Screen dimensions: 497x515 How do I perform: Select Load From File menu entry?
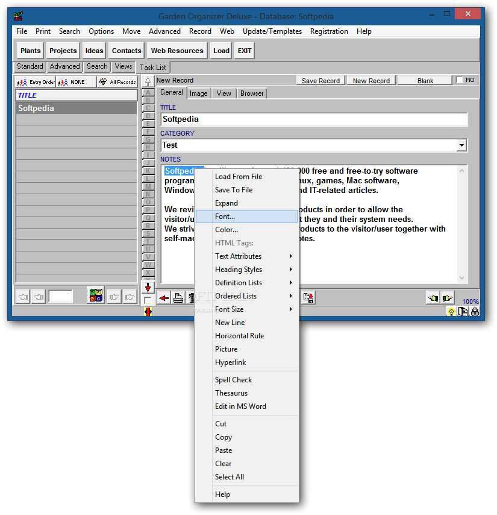[246, 177]
